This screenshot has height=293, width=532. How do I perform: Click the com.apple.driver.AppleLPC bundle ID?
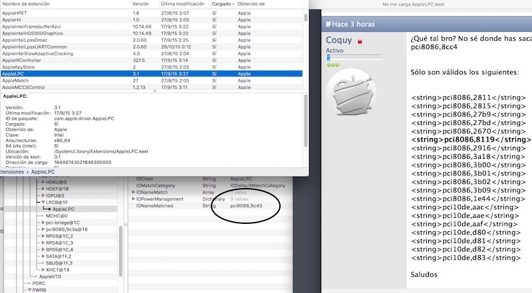tap(84, 118)
